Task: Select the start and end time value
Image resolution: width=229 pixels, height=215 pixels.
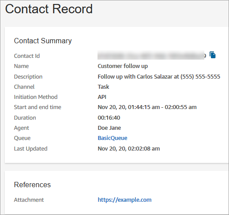Action: tap(147, 107)
